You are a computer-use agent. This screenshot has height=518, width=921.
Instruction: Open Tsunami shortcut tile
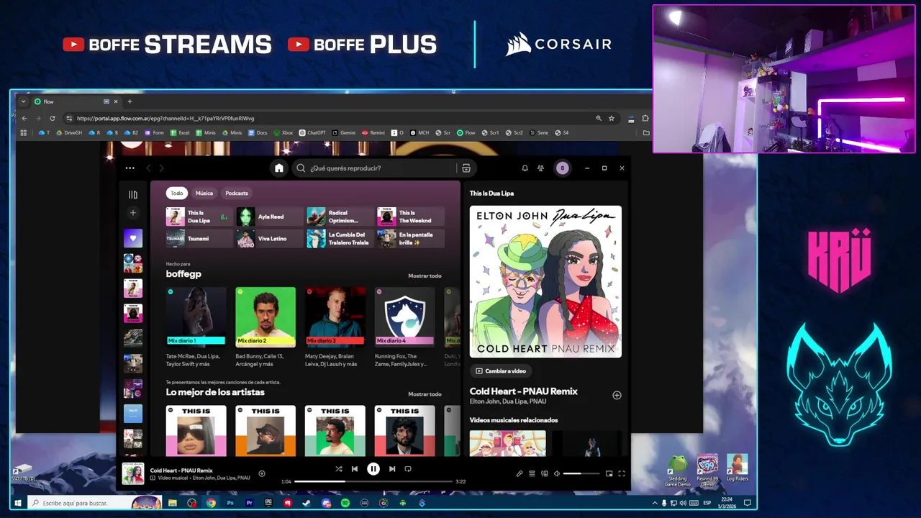coord(199,238)
